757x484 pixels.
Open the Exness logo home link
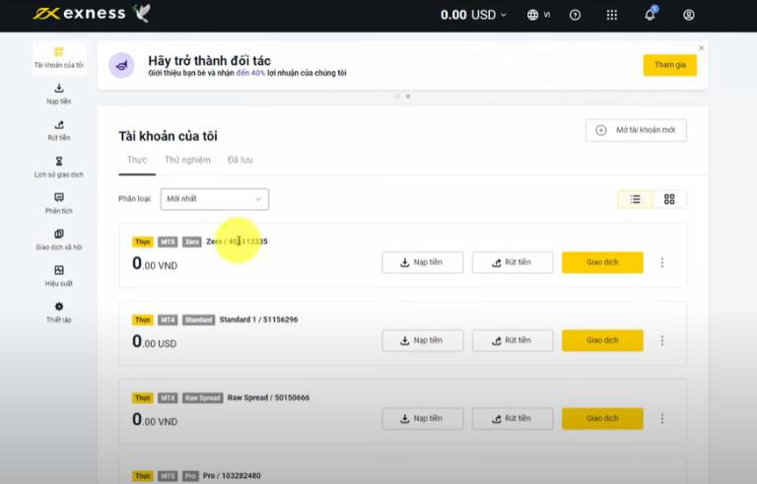point(80,14)
